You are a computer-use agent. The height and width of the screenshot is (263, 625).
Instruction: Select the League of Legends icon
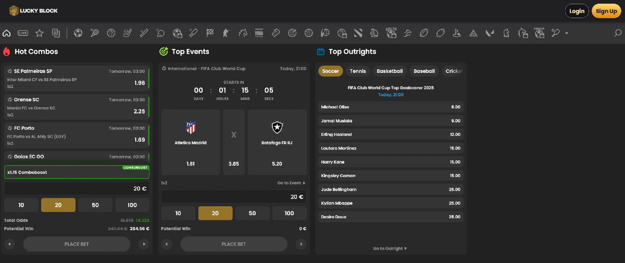tap(374, 33)
